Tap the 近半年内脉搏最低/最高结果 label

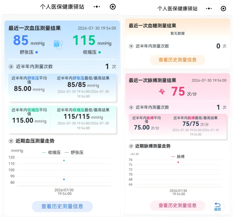[x=195, y=118]
